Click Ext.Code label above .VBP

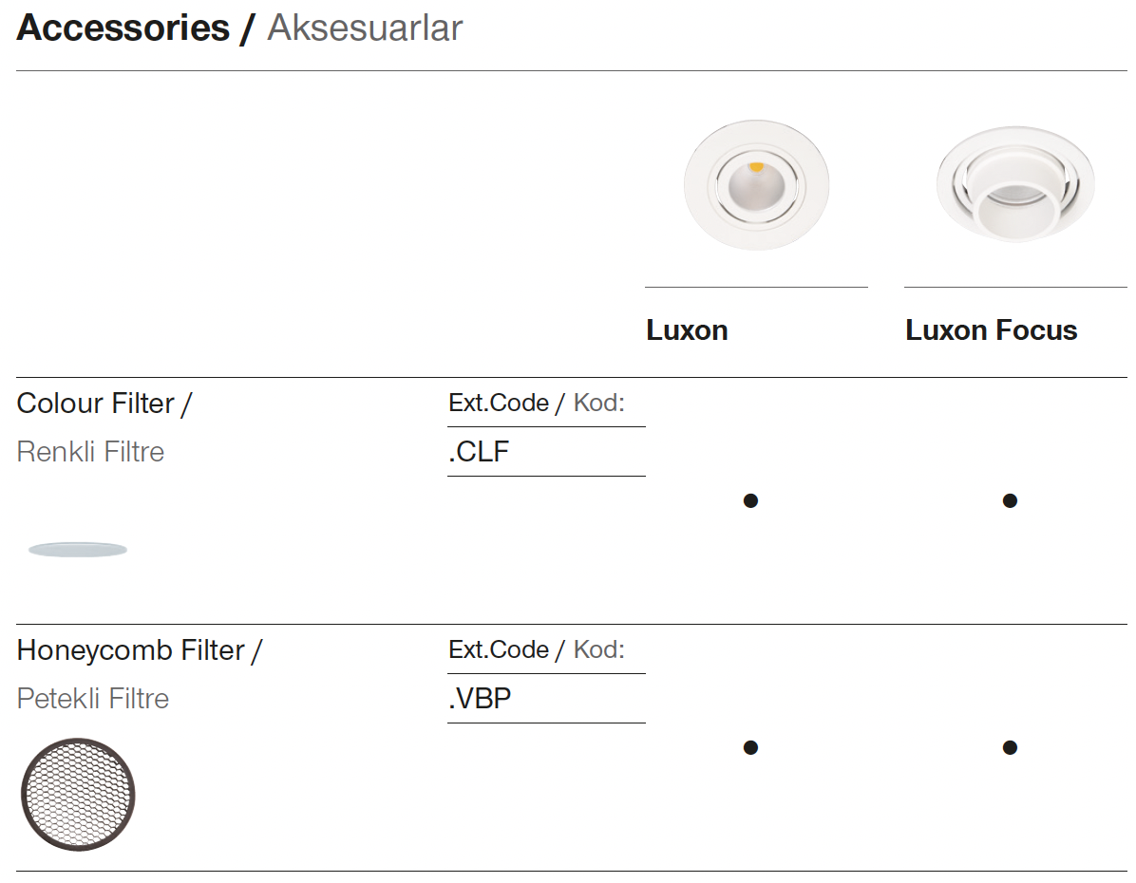tap(499, 649)
